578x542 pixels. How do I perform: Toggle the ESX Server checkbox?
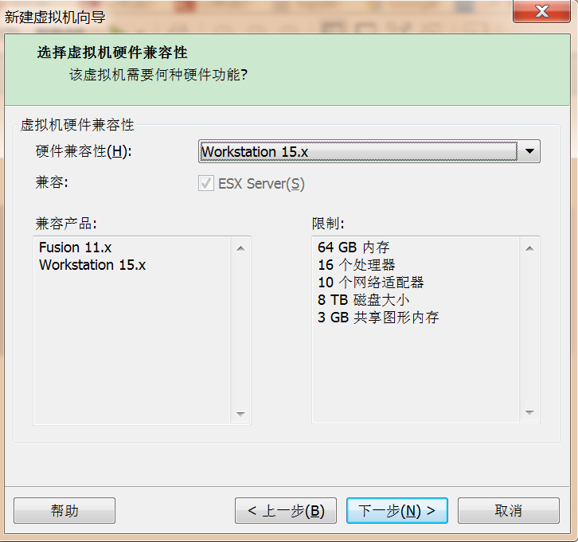pyautogui.click(x=206, y=183)
